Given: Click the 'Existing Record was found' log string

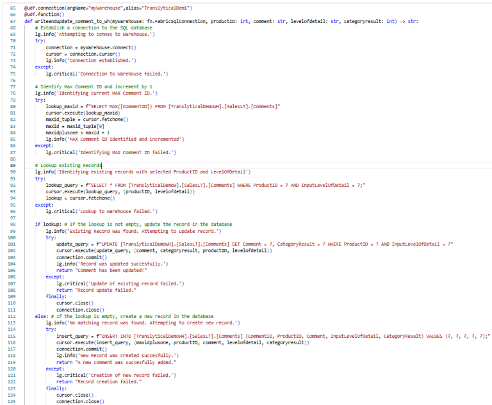Looking at the screenshot, I should [x=144, y=232].
